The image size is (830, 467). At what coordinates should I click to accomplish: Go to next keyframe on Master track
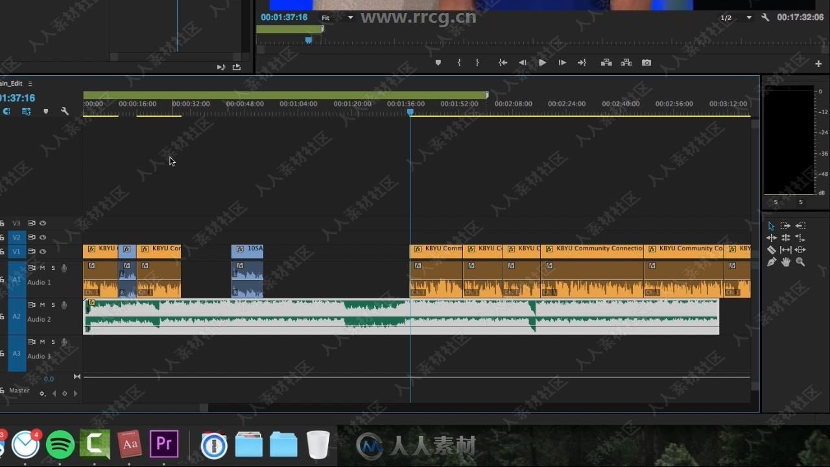click(75, 393)
